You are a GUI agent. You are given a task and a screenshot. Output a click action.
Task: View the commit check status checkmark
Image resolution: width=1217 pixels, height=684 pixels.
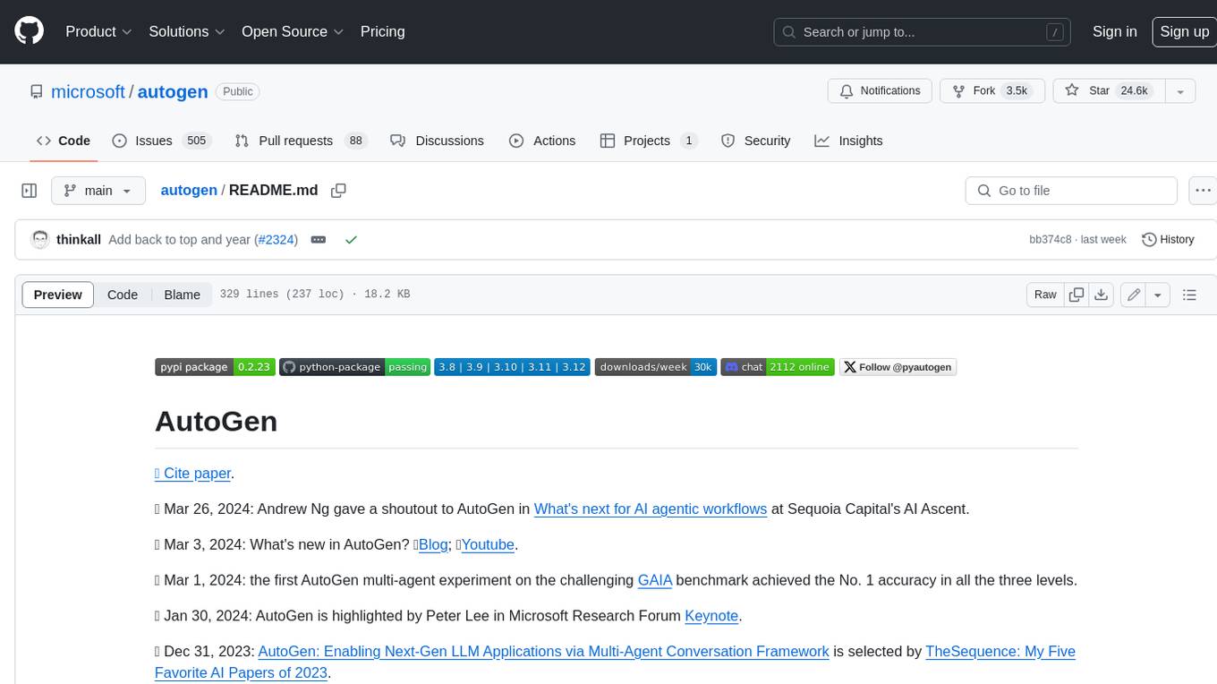click(351, 239)
